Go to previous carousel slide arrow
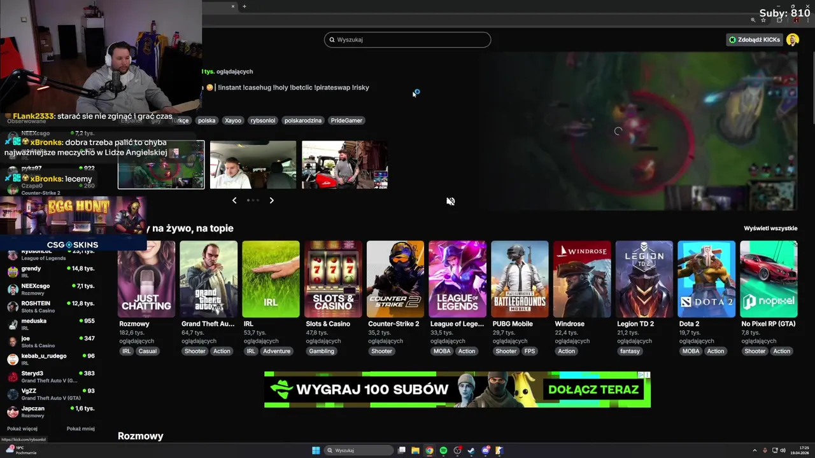This screenshot has width=815, height=458. [x=234, y=200]
